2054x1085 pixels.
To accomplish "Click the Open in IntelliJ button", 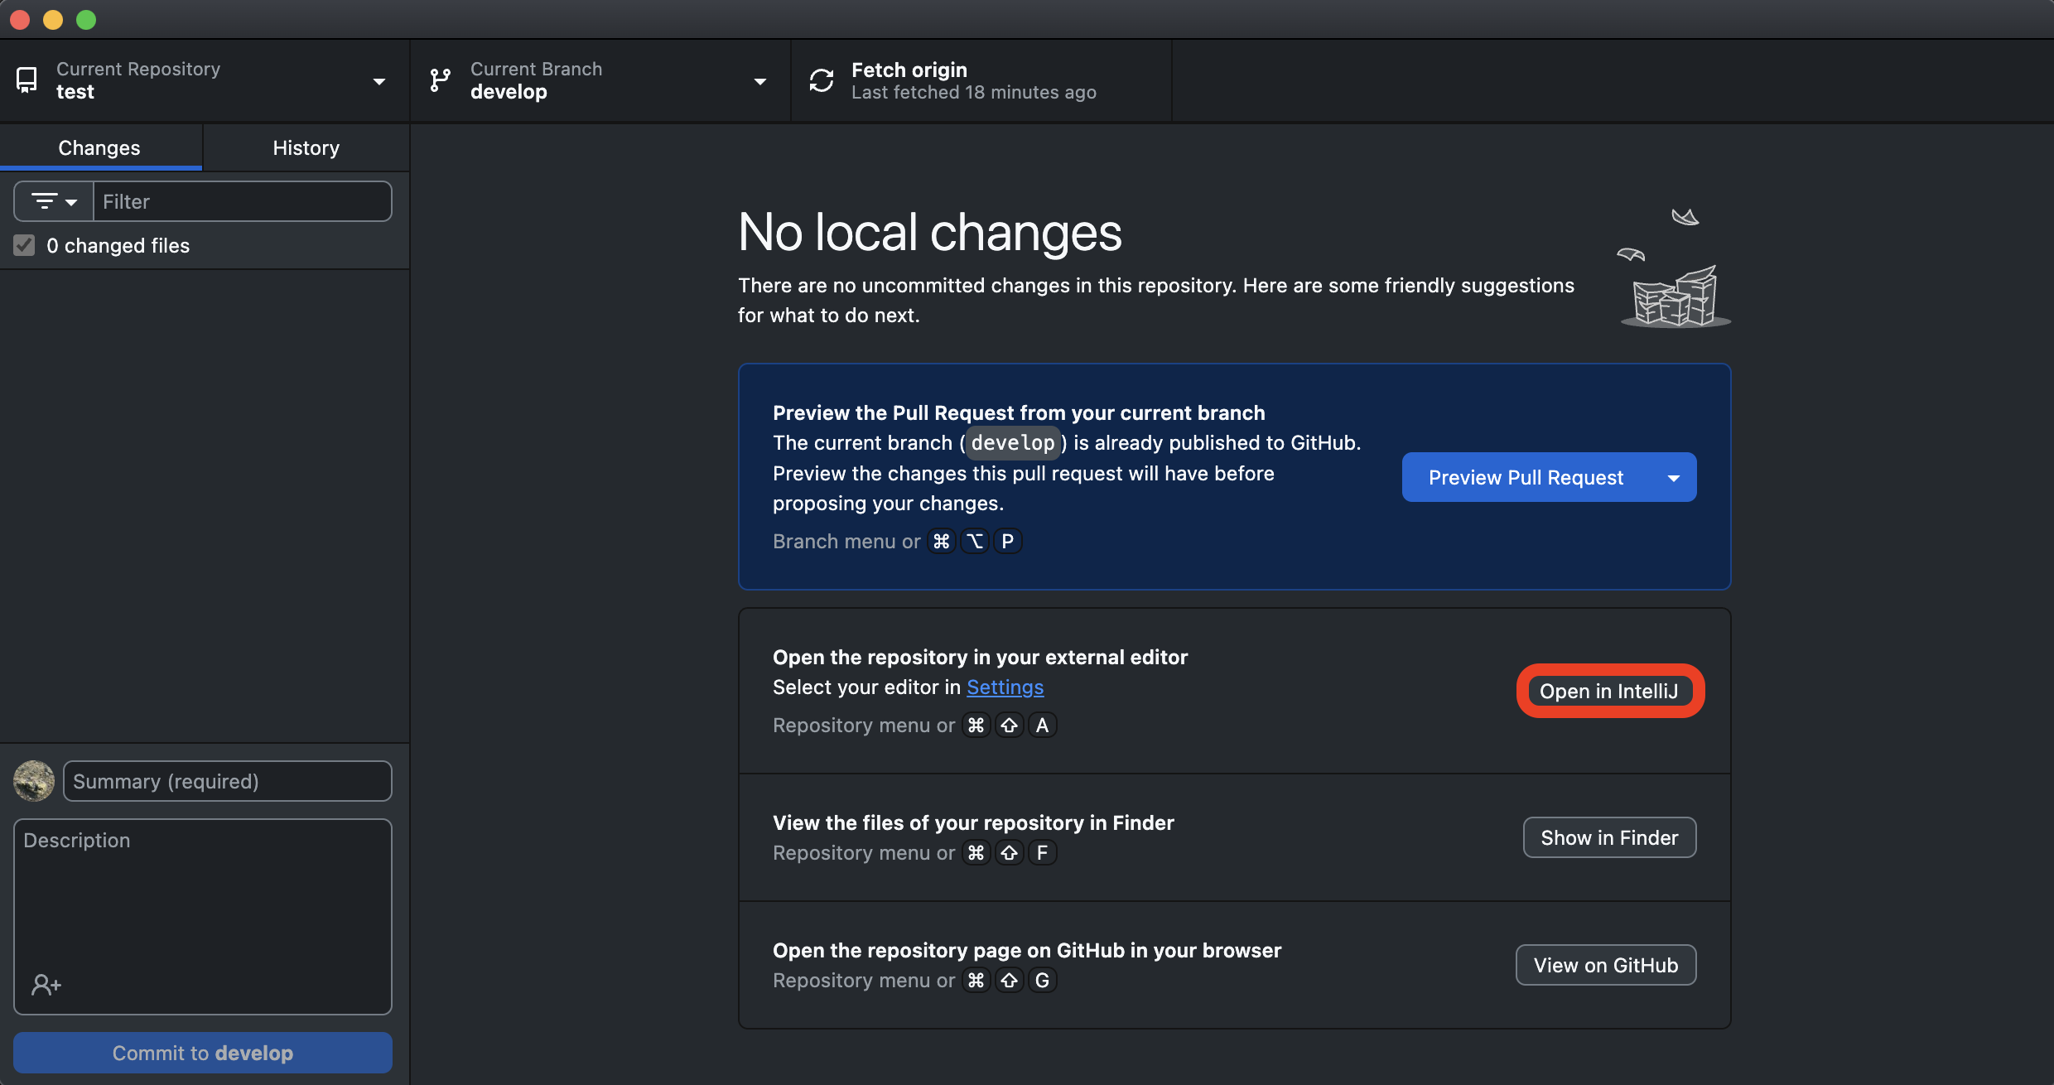I will click(1608, 691).
